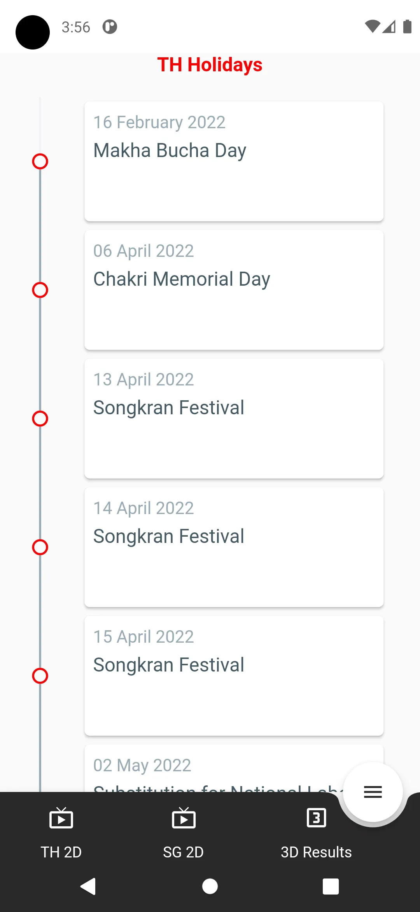Viewport: 420px width, 912px height.
Task: Open the 3D Results numbered icon
Action: click(316, 818)
